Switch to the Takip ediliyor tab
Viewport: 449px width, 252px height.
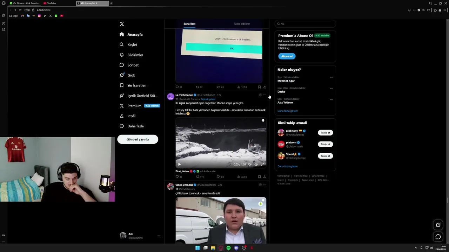242,24
